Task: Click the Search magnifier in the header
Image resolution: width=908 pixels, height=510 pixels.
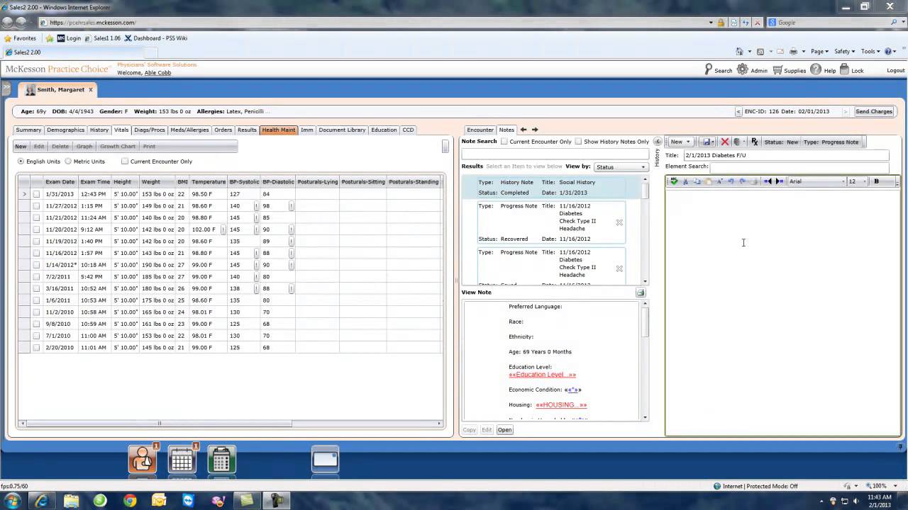Action: (x=709, y=69)
